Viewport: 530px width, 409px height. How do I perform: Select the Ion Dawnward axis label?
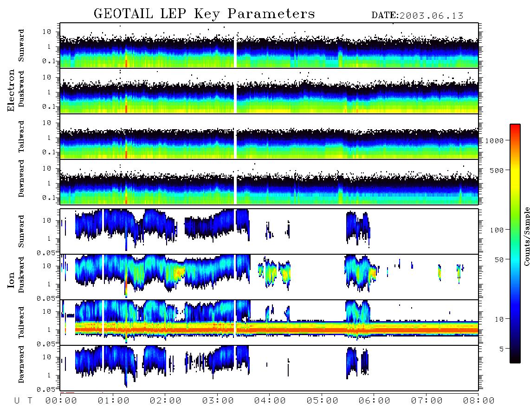(x=21, y=364)
